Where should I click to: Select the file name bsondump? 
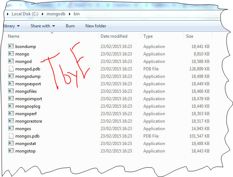[x=26, y=47]
